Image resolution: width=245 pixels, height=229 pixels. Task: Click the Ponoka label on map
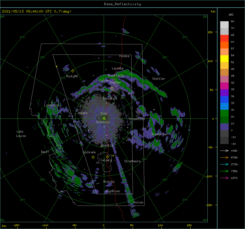click(x=124, y=56)
